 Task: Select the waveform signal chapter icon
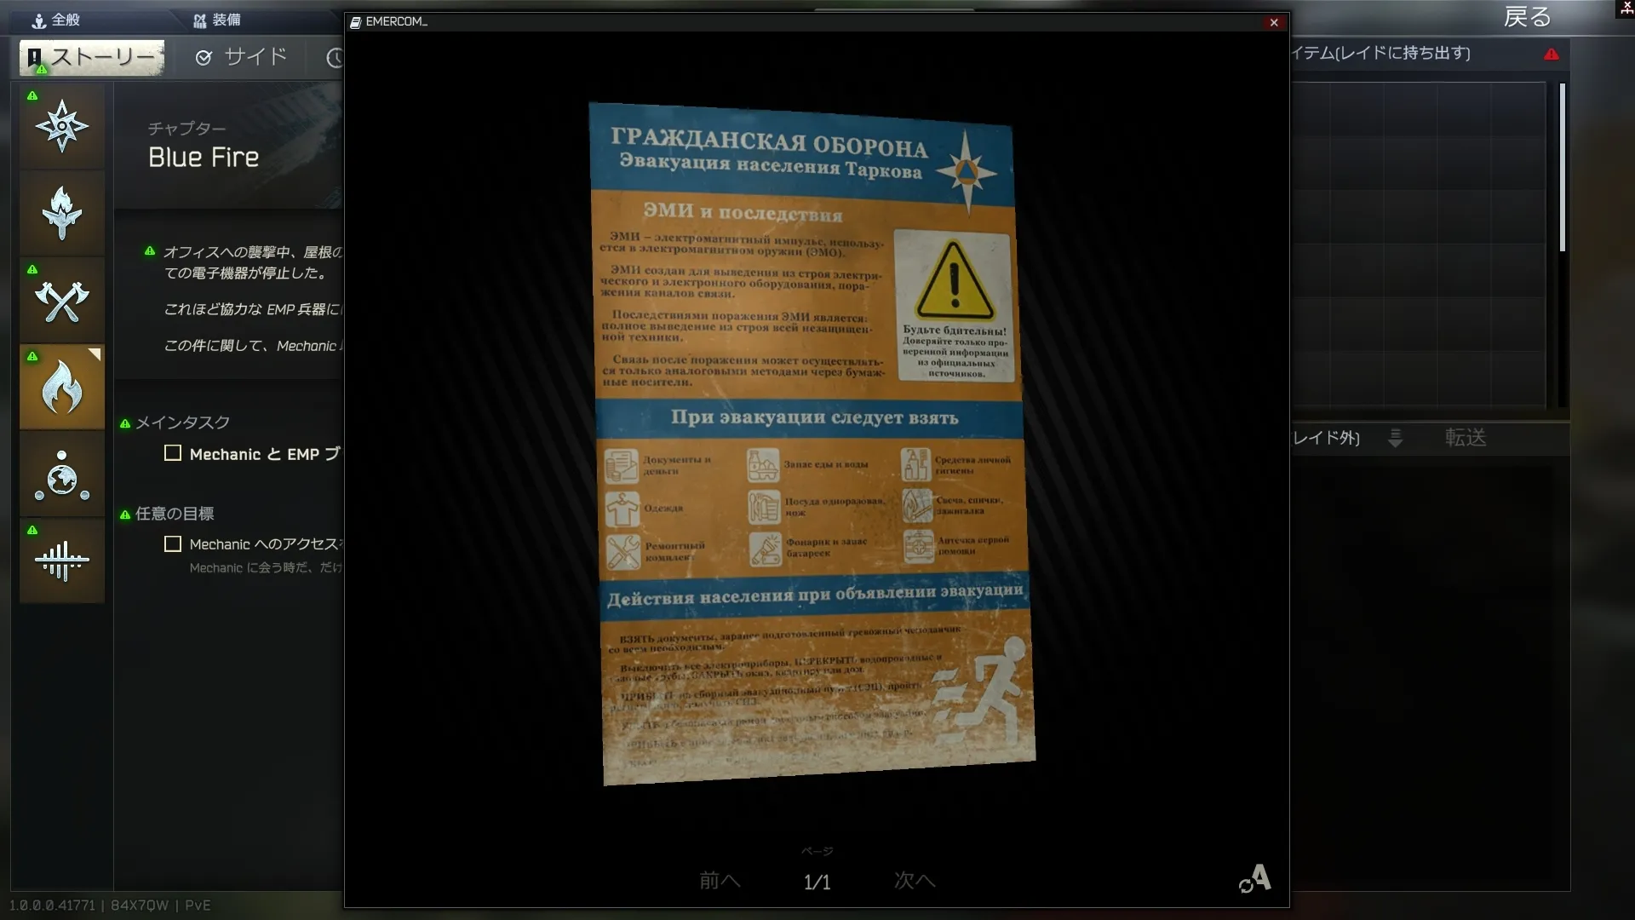[x=61, y=561]
